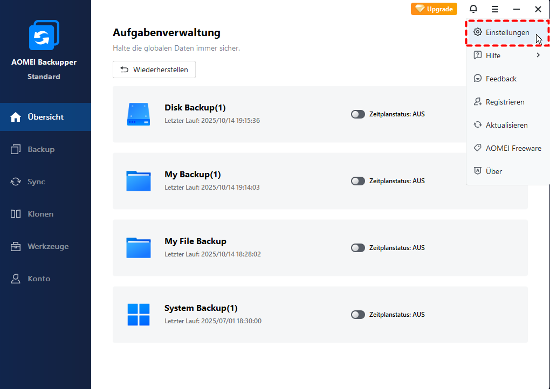Click the My File Backup folder icon

(139, 248)
